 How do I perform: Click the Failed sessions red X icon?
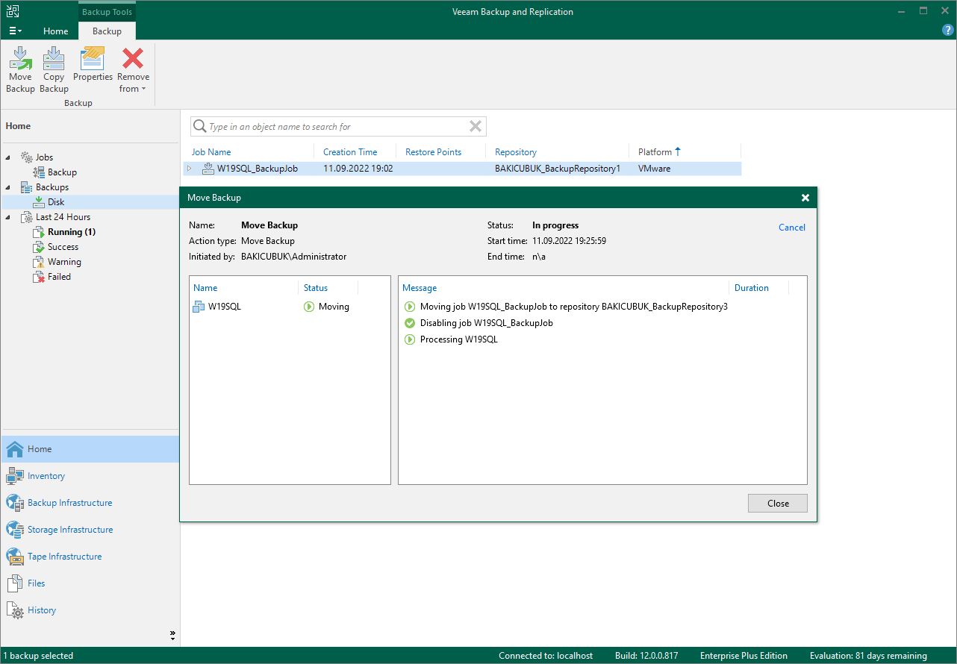point(39,277)
